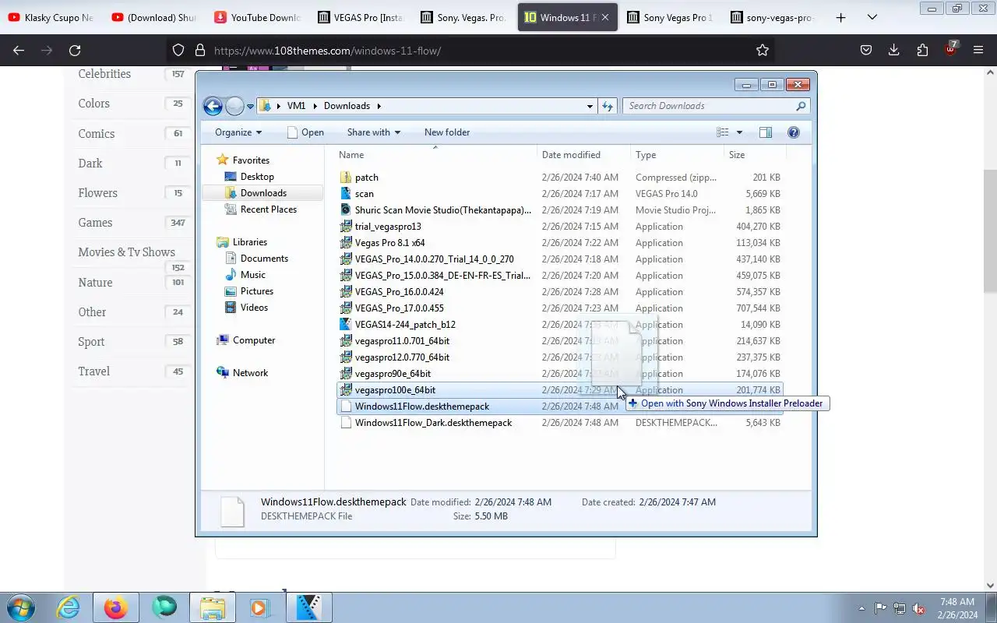Switch to Klasky Csupo tab
This screenshot has width=997, height=623.
(51, 17)
